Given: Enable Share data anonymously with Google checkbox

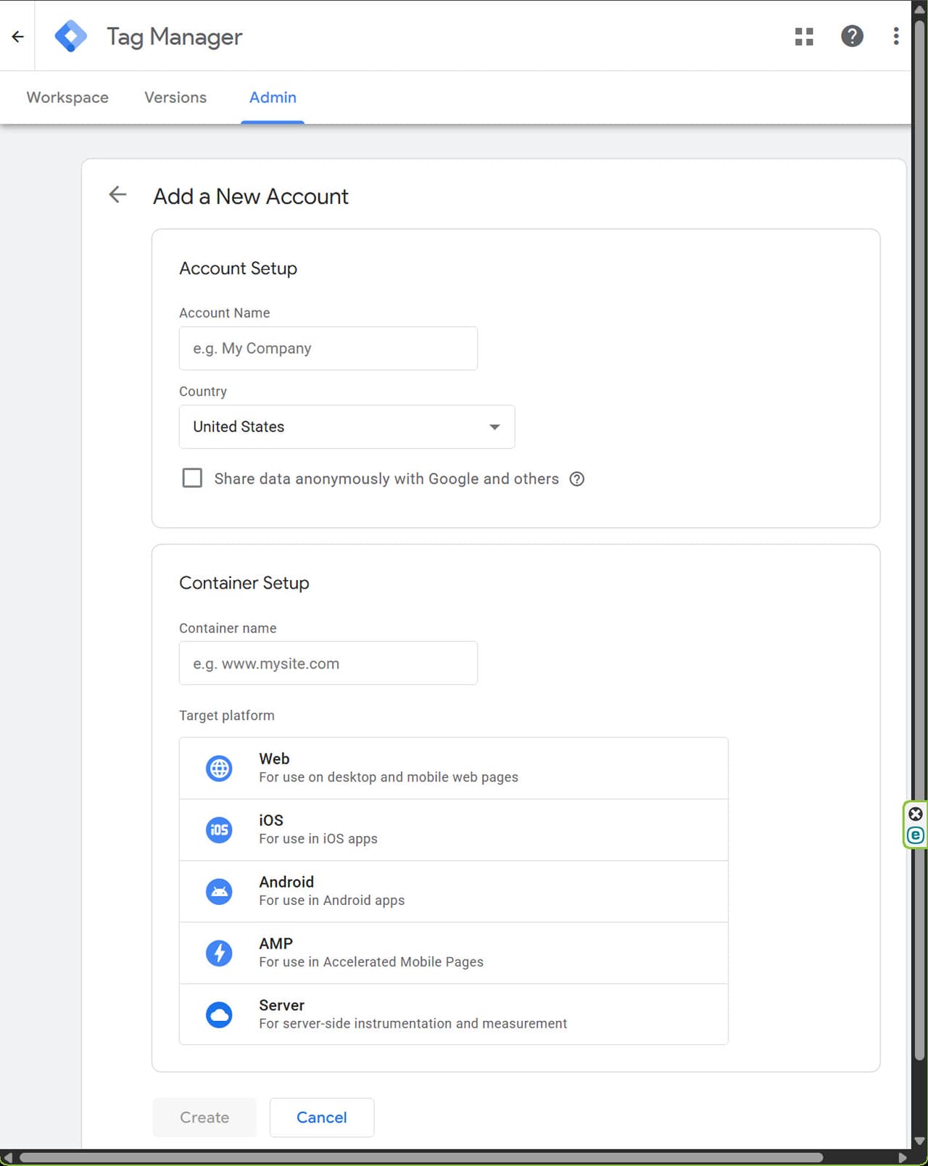Looking at the screenshot, I should (x=192, y=478).
